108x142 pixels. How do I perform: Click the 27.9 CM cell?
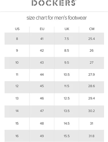[92, 74]
